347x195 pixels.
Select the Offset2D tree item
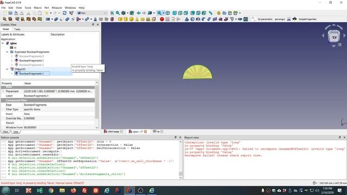20,69
